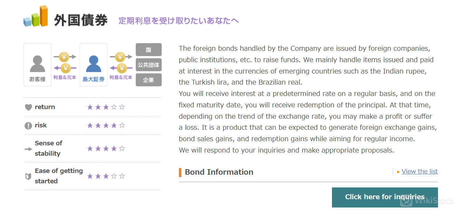Open the View the list link
The image size is (457, 213).
[x=420, y=171]
